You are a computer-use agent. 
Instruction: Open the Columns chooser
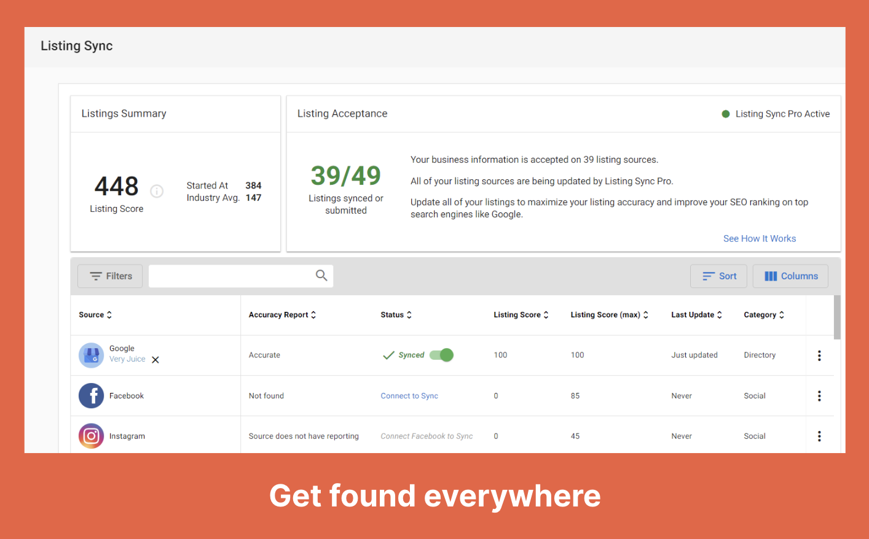click(x=790, y=276)
